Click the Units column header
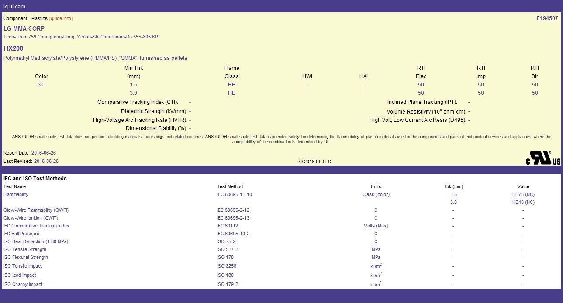The image size is (563, 303). point(376,186)
